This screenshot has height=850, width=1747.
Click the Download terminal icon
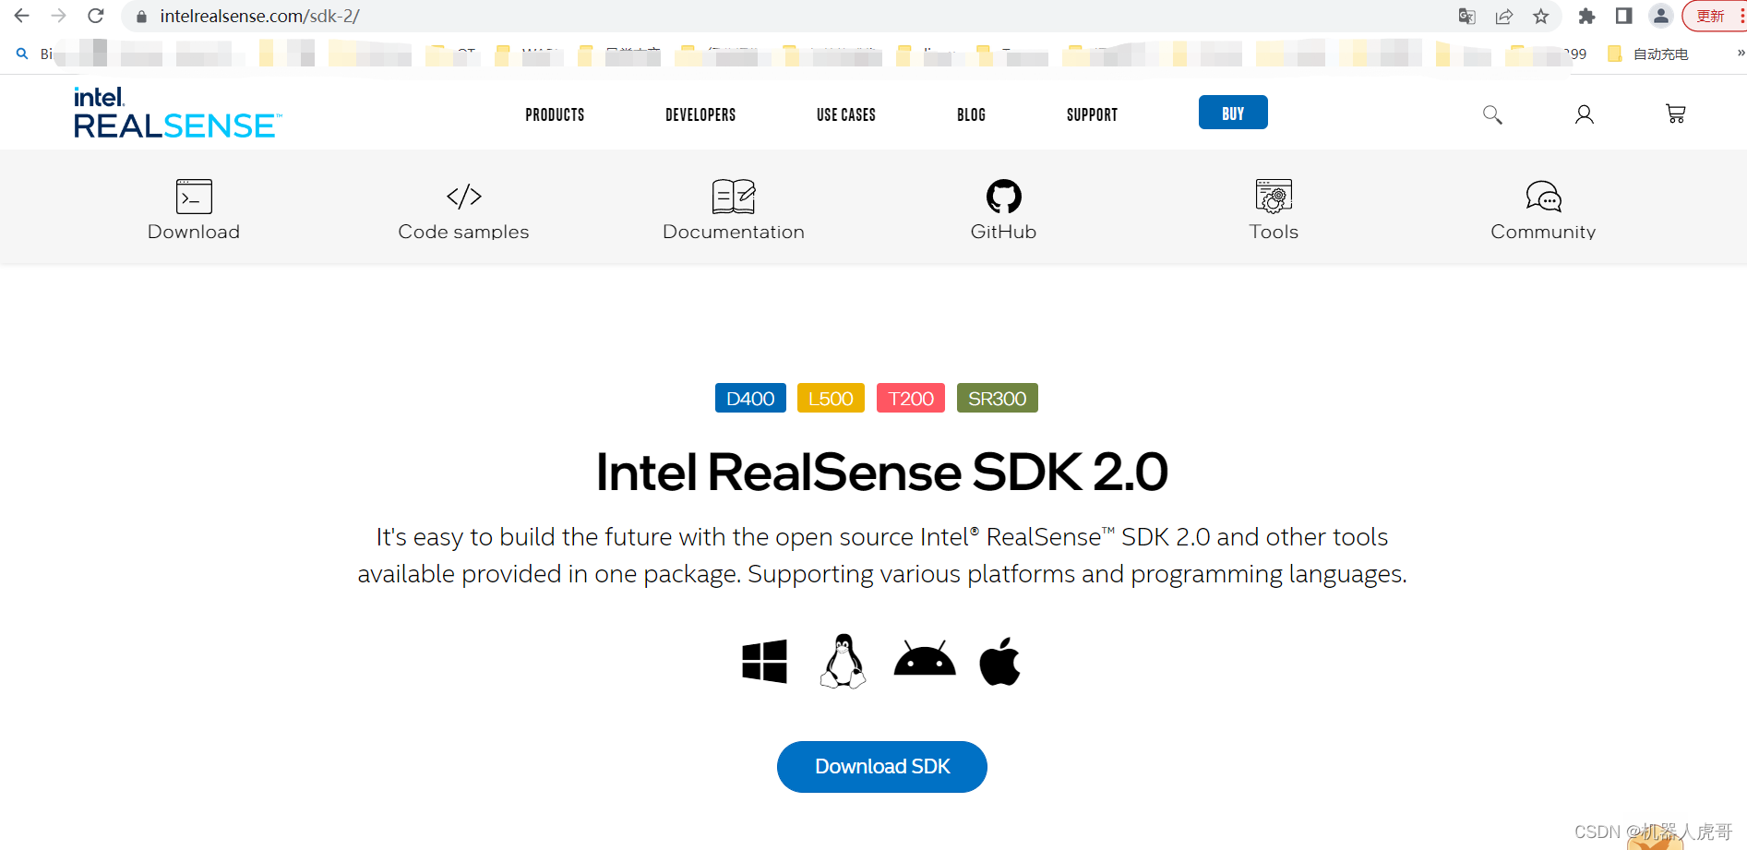click(194, 196)
